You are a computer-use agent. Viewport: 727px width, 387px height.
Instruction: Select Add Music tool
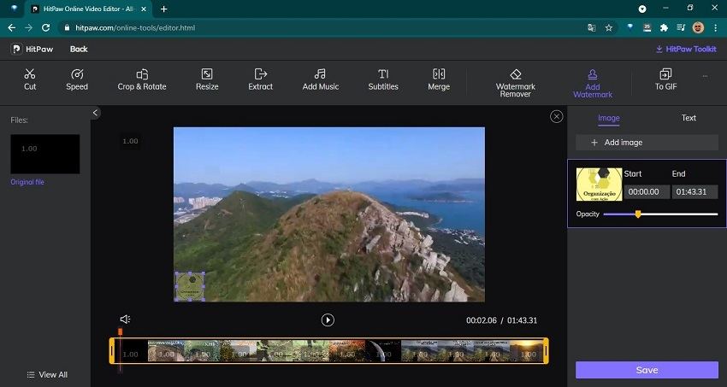point(321,79)
